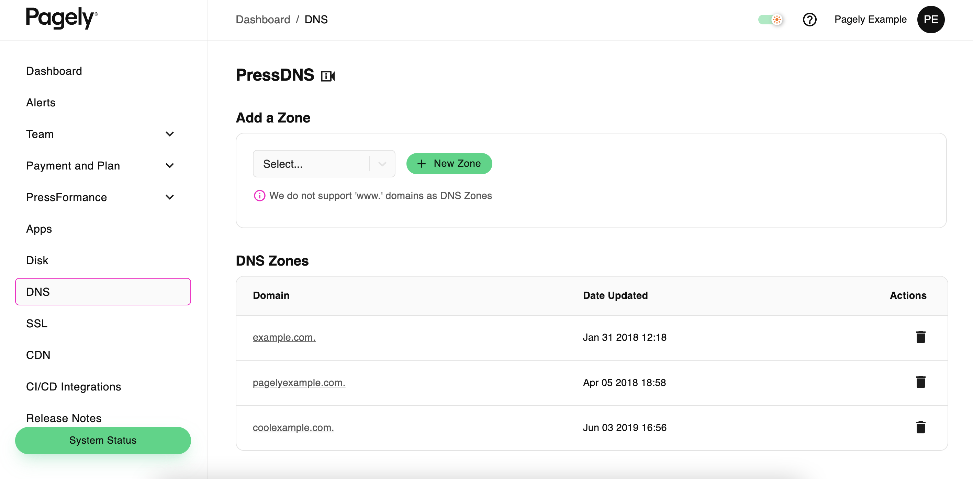
Task: Click the Payment and Plan sidebar label
Action: coord(73,166)
